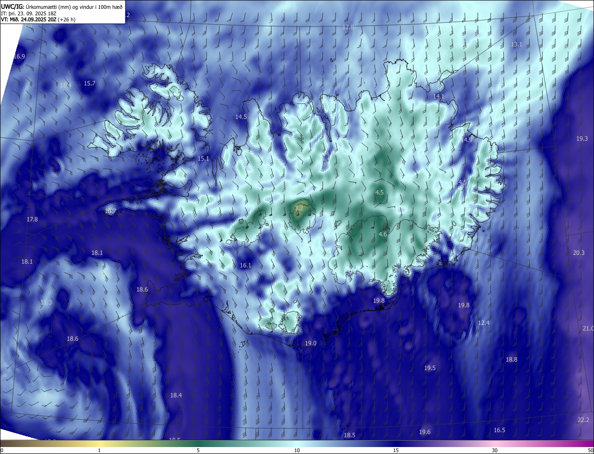This screenshot has width=594, height=454.
Task: Click the 18.4 value label
Action: (x=176, y=395)
